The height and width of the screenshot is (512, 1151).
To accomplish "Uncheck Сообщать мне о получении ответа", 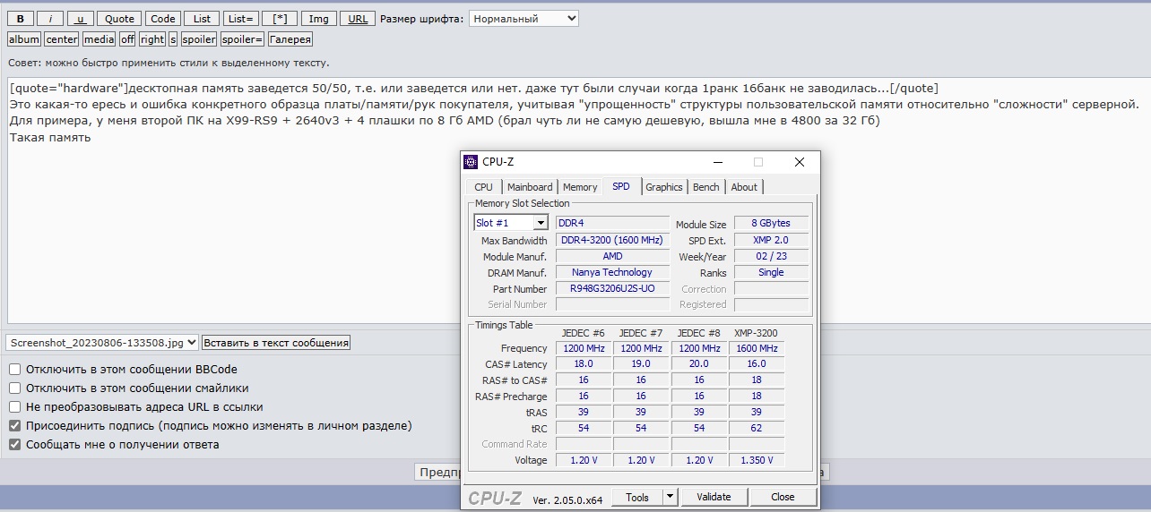I will (x=14, y=444).
